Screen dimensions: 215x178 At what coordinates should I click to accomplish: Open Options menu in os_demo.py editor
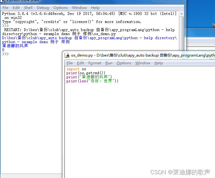pyautogui.click(x=124, y=63)
